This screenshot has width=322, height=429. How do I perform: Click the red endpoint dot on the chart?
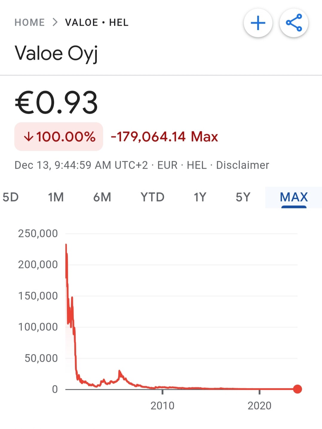coord(298,389)
